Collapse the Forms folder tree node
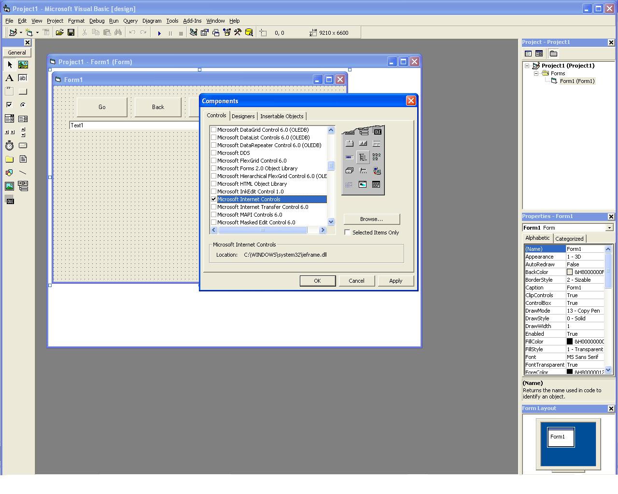The height and width of the screenshot is (494, 618). (x=536, y=73)
